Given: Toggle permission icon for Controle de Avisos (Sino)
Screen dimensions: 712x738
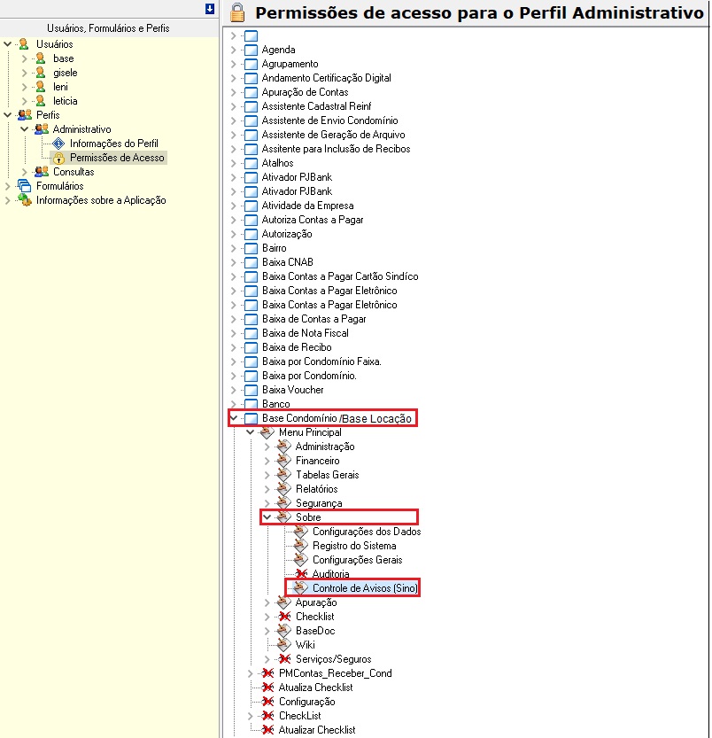Looking at the screenshot, I should coord(300,588).
